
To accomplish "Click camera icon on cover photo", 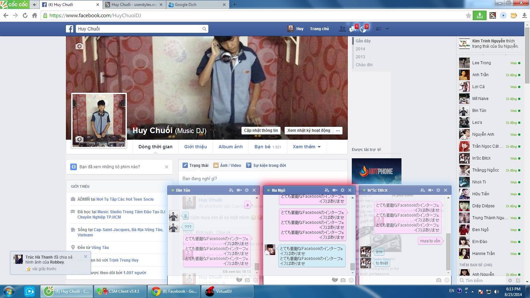I will tap(79, 46).
